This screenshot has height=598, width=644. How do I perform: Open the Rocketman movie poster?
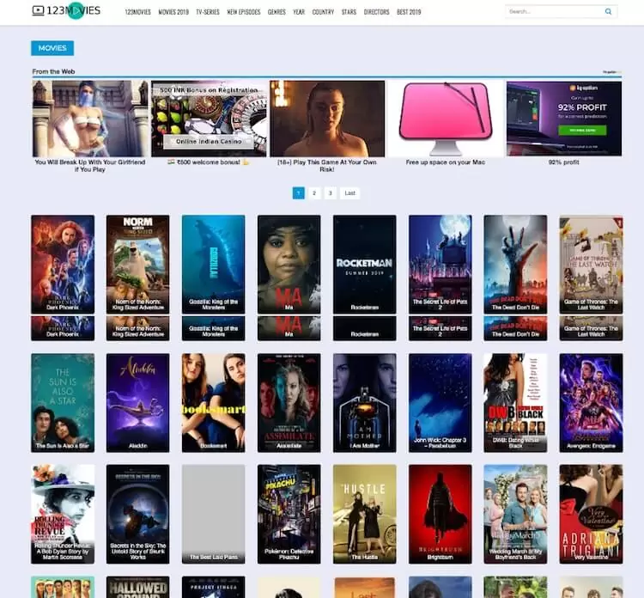[364, 264]
